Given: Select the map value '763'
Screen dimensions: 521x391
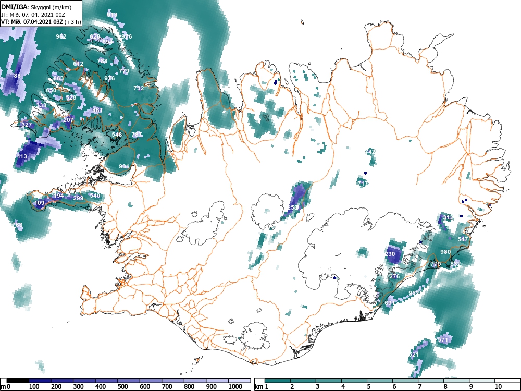Looking at the screenshot, I should click(x=18, y=225).
